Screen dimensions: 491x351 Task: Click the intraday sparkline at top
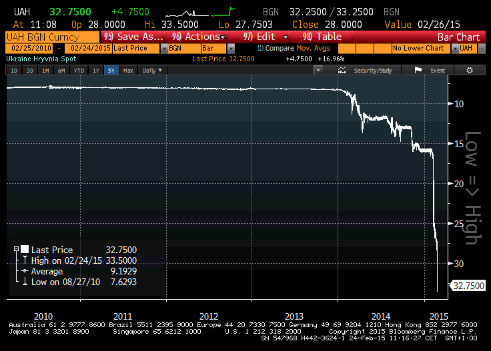pos(199,12)
